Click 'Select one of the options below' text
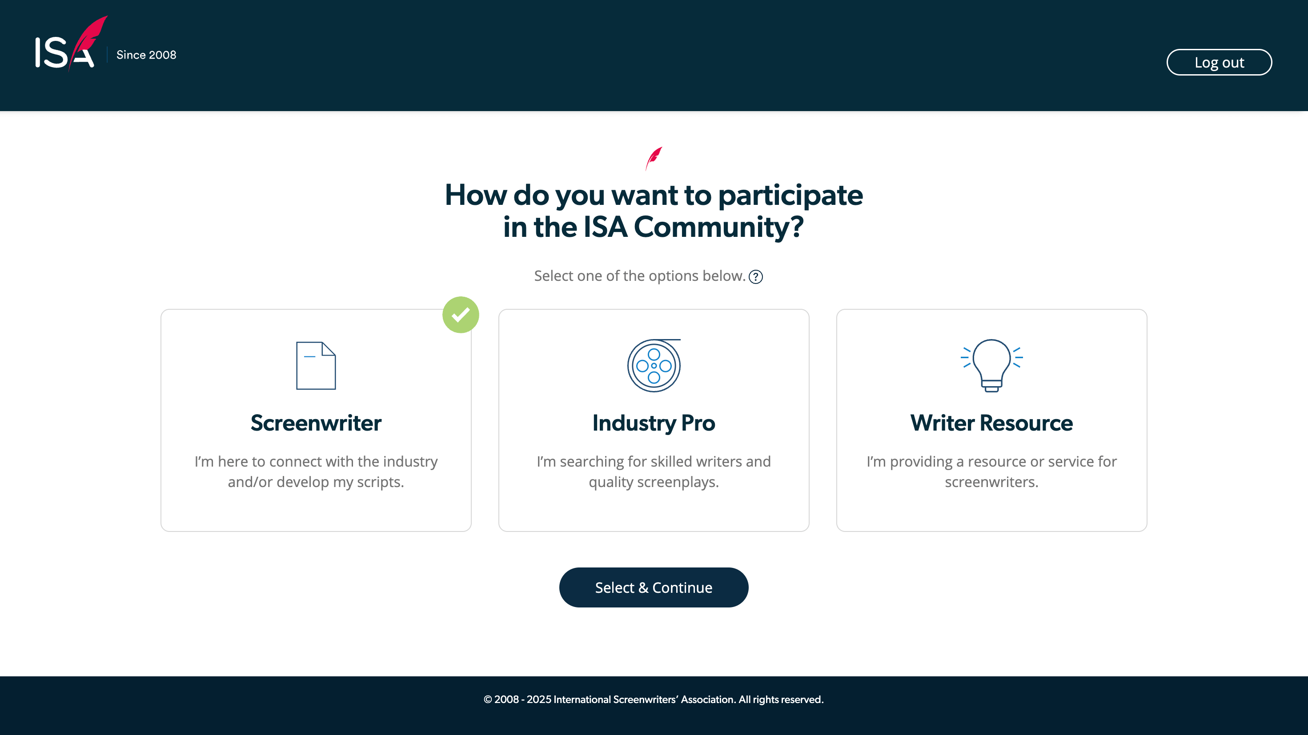 (x=639, y=276)
